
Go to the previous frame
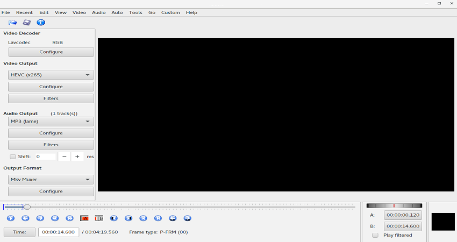point(25,218)
